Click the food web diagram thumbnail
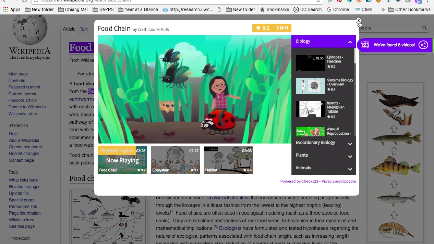 click(107, 217)
